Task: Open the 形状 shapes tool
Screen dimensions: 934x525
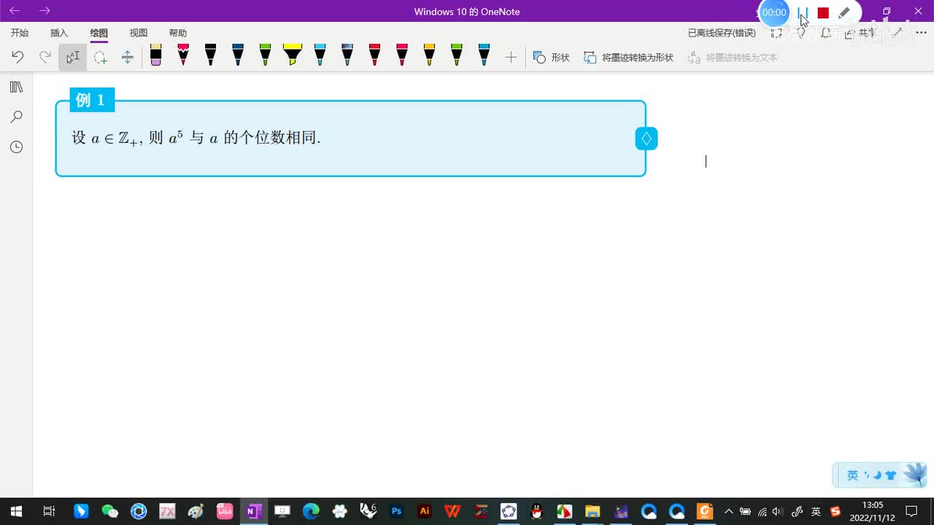Action: 551,57
